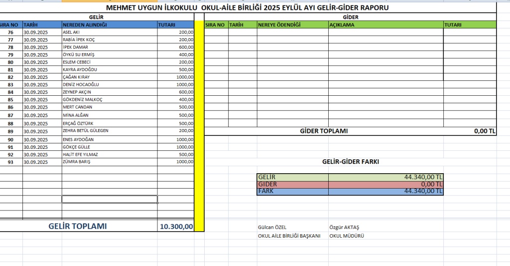Click the empty outlined cell below ZÜMRA BARIŞ
510x266 pixels.
pyautogui.click(x=109, y=199)
